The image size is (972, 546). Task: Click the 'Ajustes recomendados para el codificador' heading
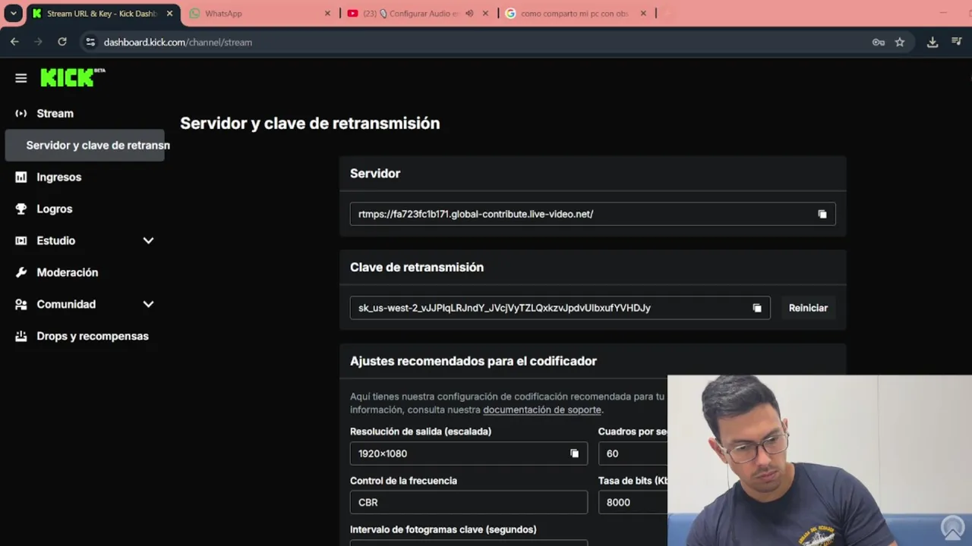pos(473,361)
